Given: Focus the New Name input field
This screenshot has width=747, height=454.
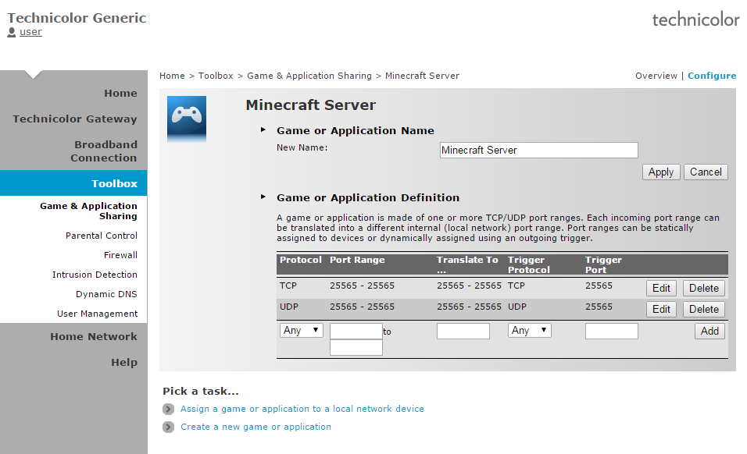Looking at the screenshot, I should [x=539, y=151].
